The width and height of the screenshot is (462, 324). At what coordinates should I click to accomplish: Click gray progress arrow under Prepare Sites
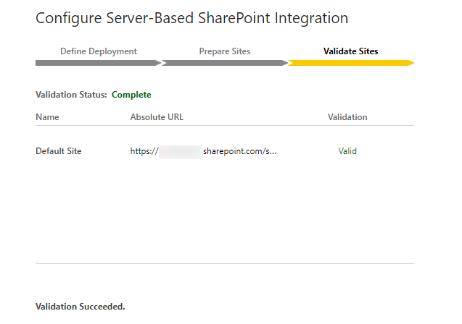(225, 63)
